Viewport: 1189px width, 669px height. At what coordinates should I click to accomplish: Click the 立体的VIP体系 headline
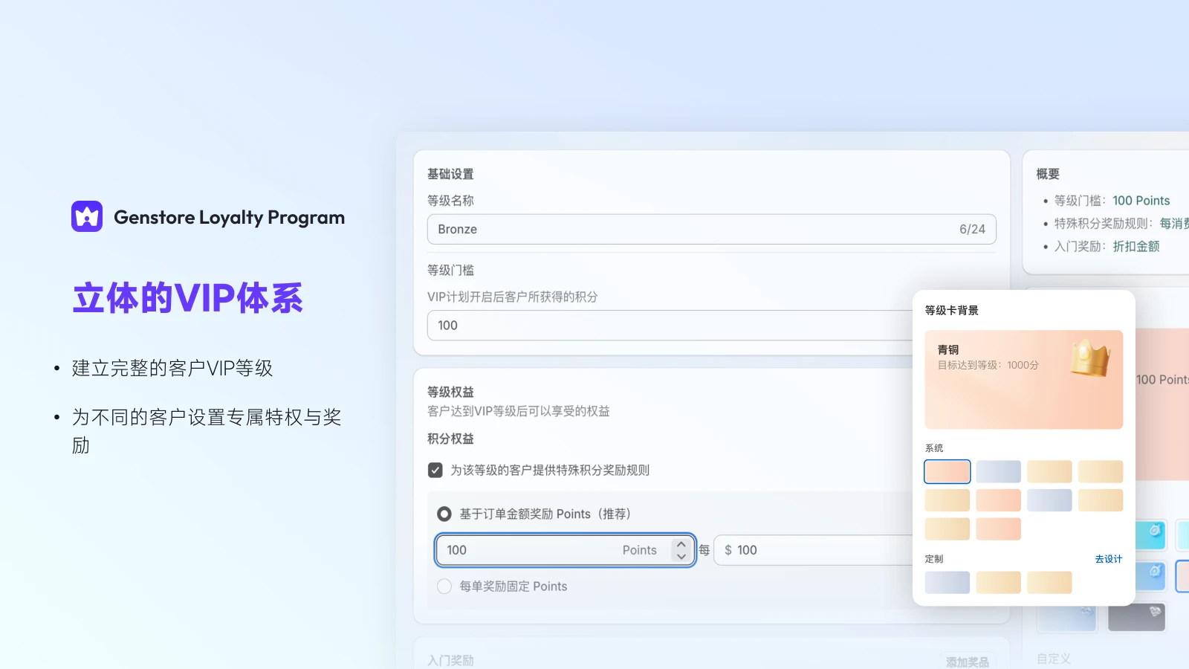click(x=187, y=298)
